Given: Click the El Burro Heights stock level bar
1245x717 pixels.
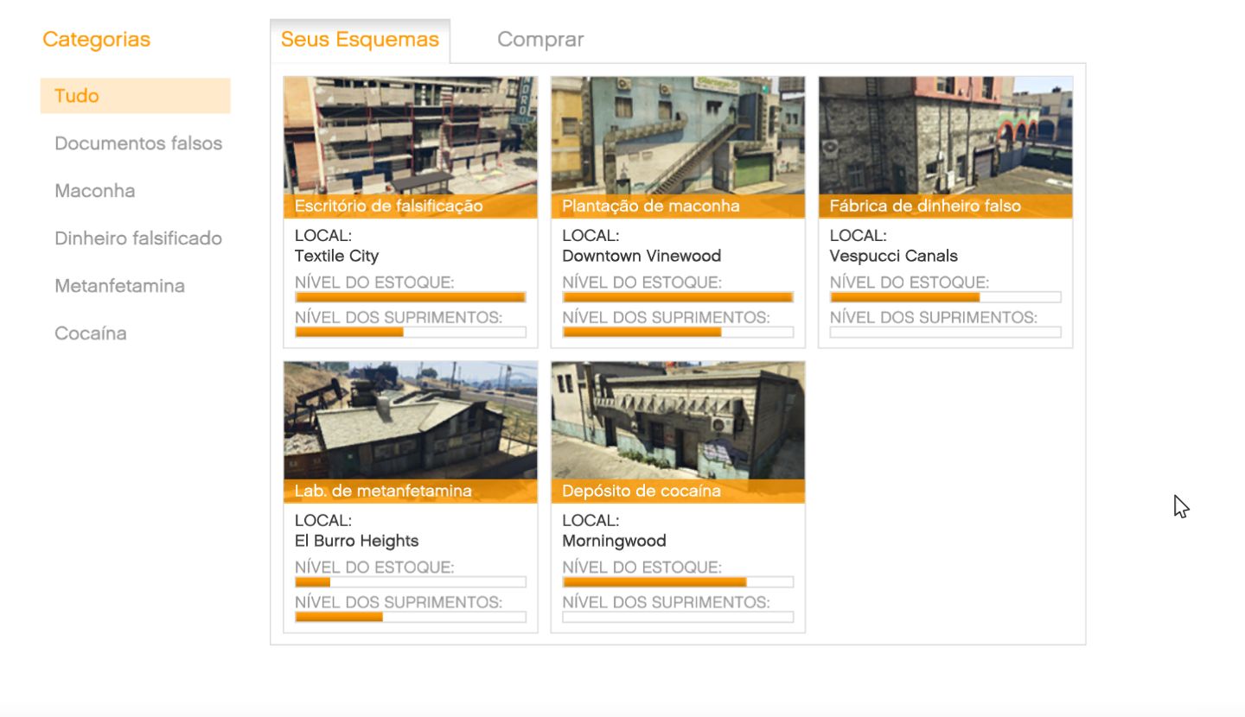Looking at the screenshot, I should click(x=411, y=582).
